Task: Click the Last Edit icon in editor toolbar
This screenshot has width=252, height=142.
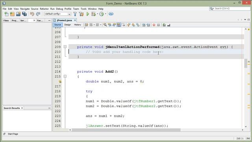Action: [86, 25]
